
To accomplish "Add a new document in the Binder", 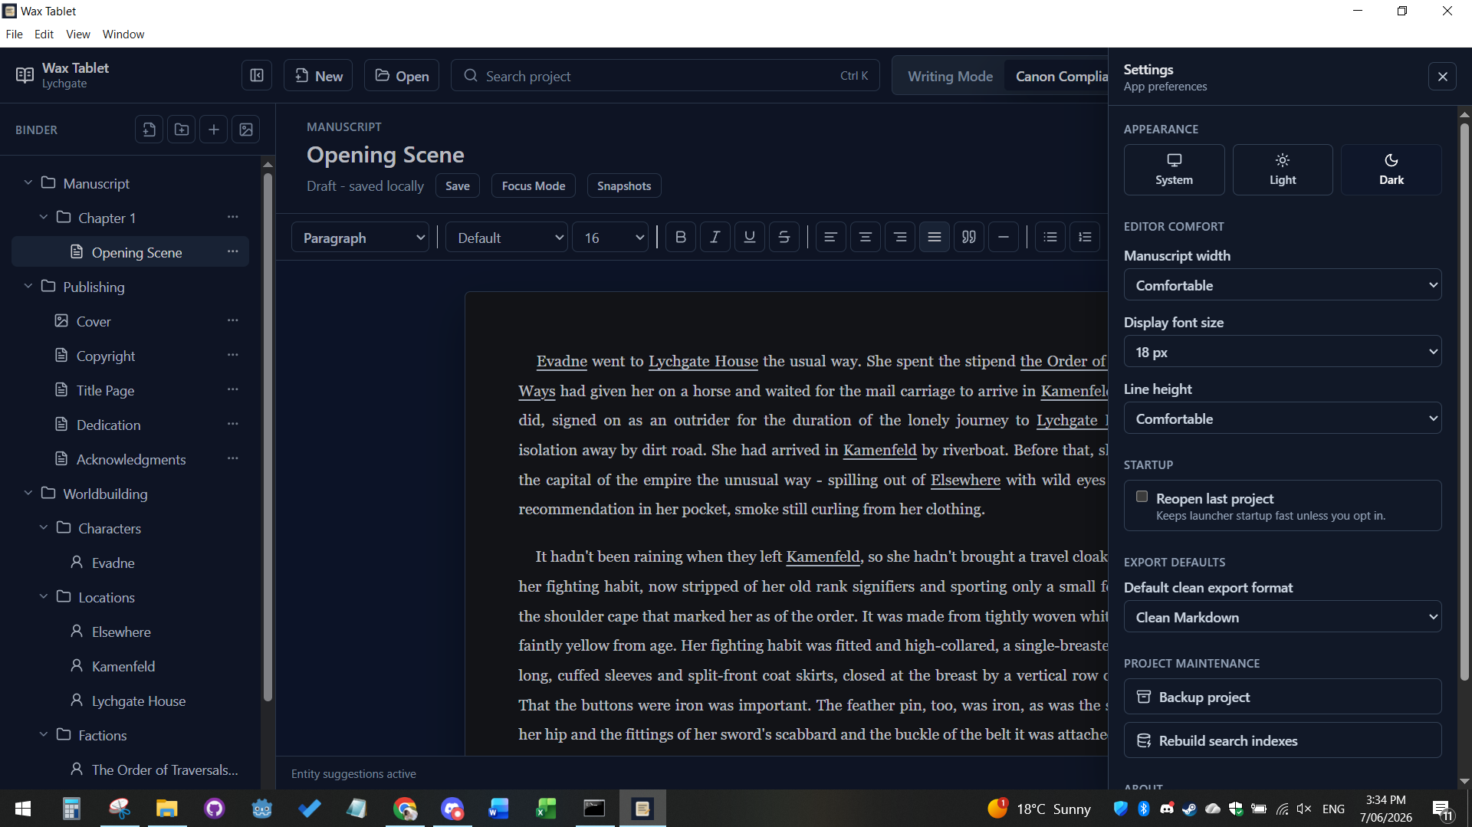I will pos(149,130).
